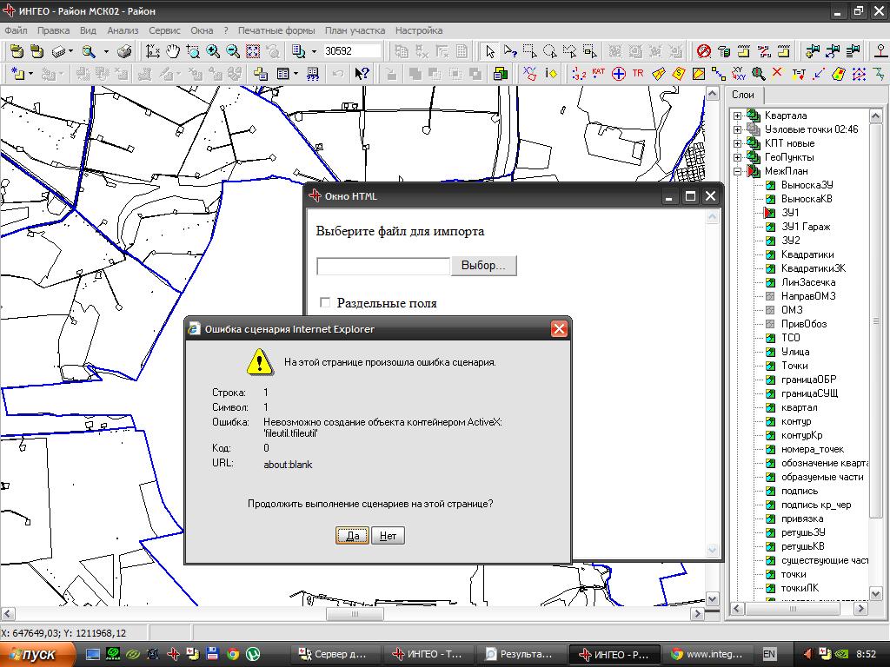Select the arrow pointer selection tool

click(490, 51)
